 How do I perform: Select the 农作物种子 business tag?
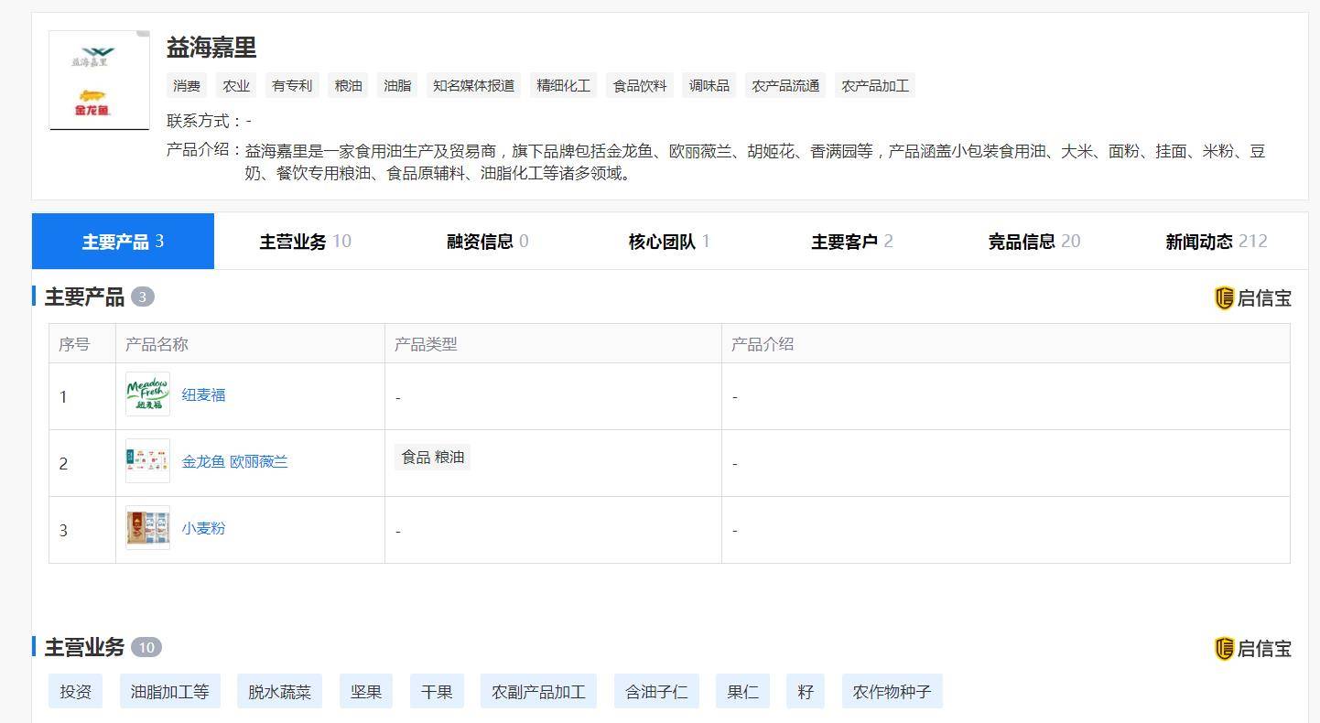pyautogui.click(x=892, y=692)
